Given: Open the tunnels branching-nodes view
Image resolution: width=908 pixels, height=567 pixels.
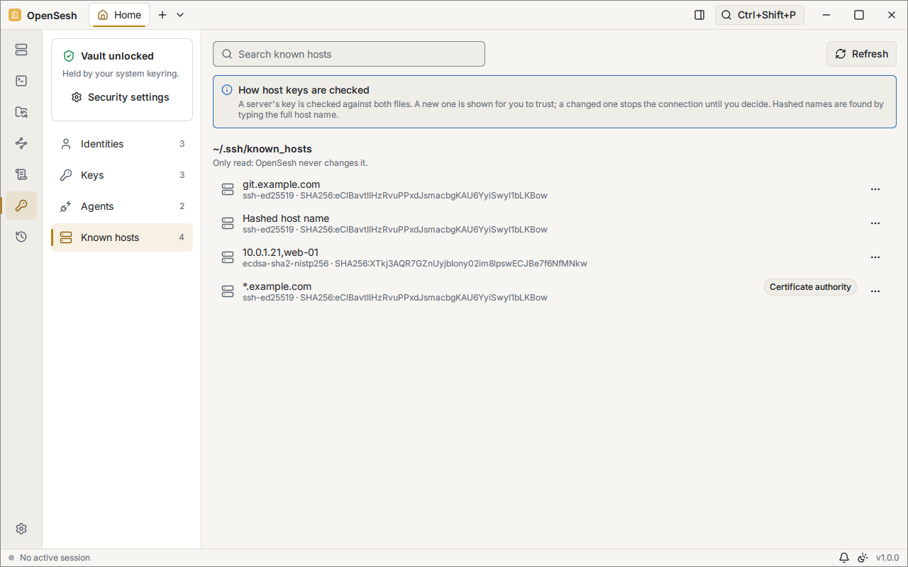Looking at the screenshot, I should click(21, 143).
